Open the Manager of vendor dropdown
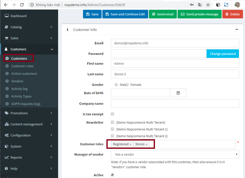Image resolution: width=245 pixels, height=178 pixels. point(175,154)
